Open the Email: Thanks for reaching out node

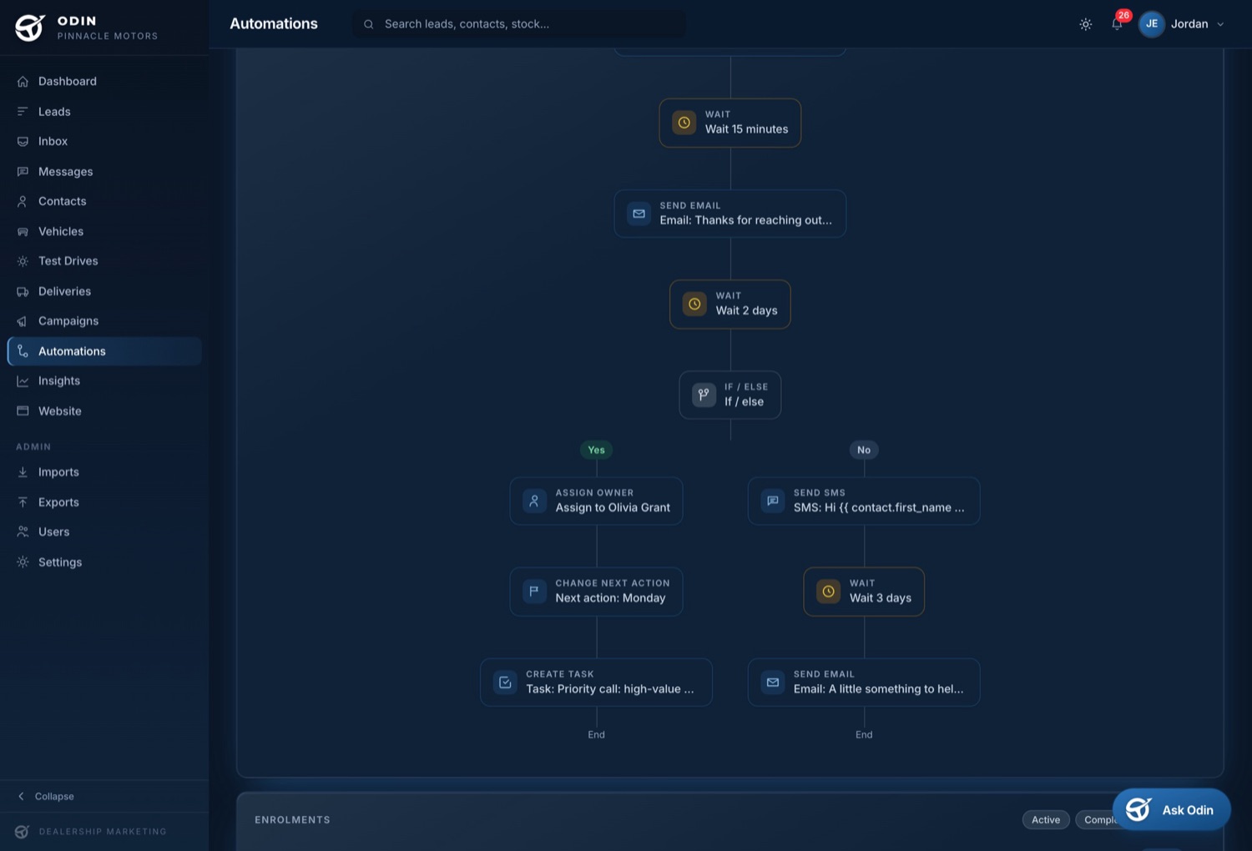click(730, 214)
